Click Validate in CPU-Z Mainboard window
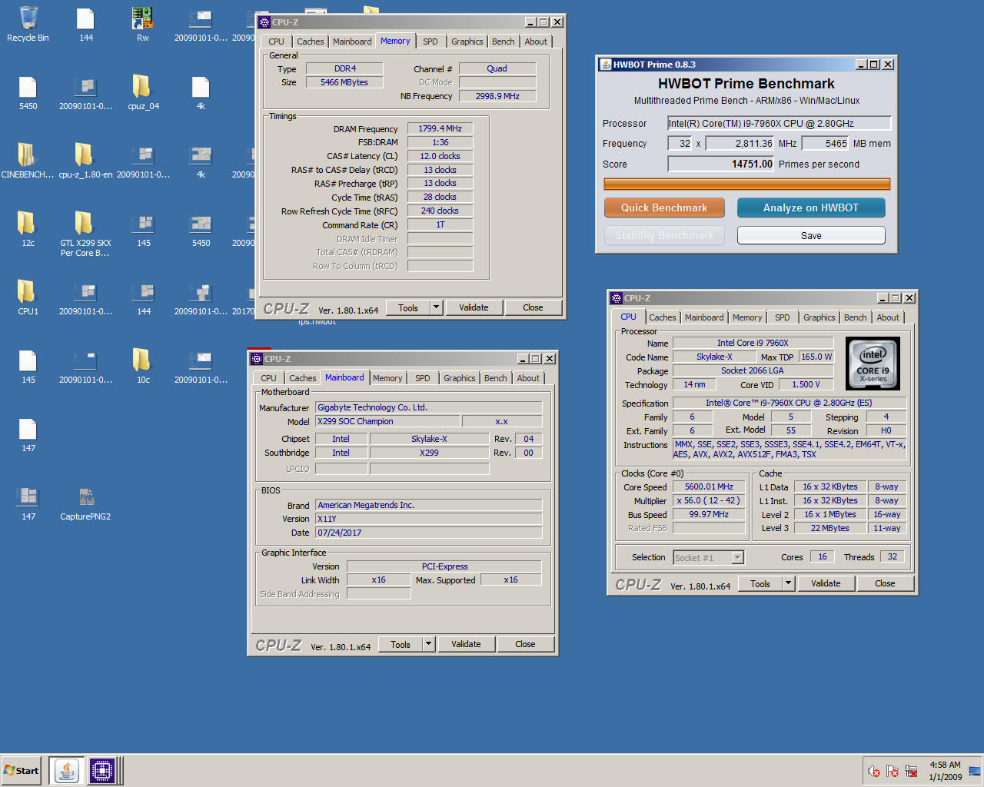 click(x=466, y=644)
